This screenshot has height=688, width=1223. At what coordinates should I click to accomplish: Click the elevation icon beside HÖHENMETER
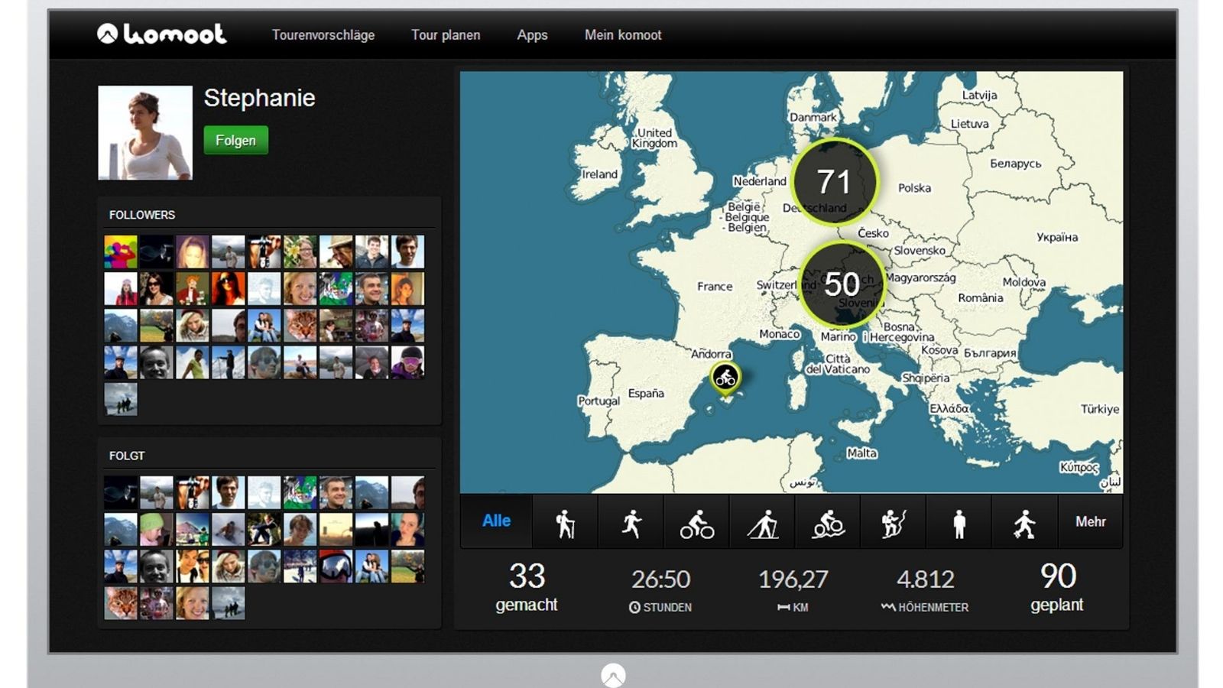887,607
